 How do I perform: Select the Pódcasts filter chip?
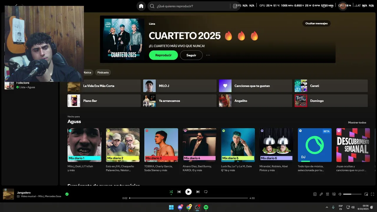tap(103, 72)
